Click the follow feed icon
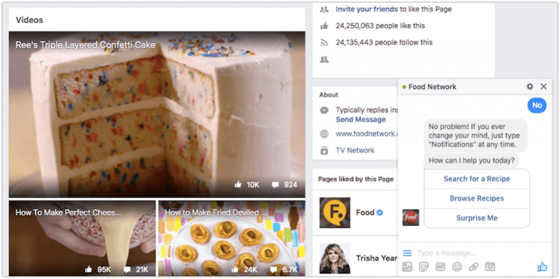This screenshot has height=279, width=560. [325, 43]
